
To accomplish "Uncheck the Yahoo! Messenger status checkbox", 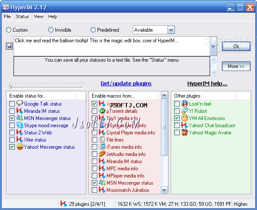I will 12,147.
